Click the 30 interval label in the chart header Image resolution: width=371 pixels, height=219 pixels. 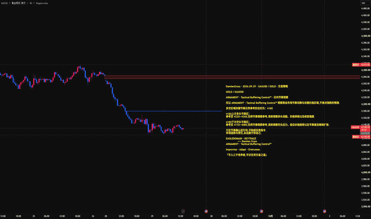pyautogui.click(x=31, y=3)
